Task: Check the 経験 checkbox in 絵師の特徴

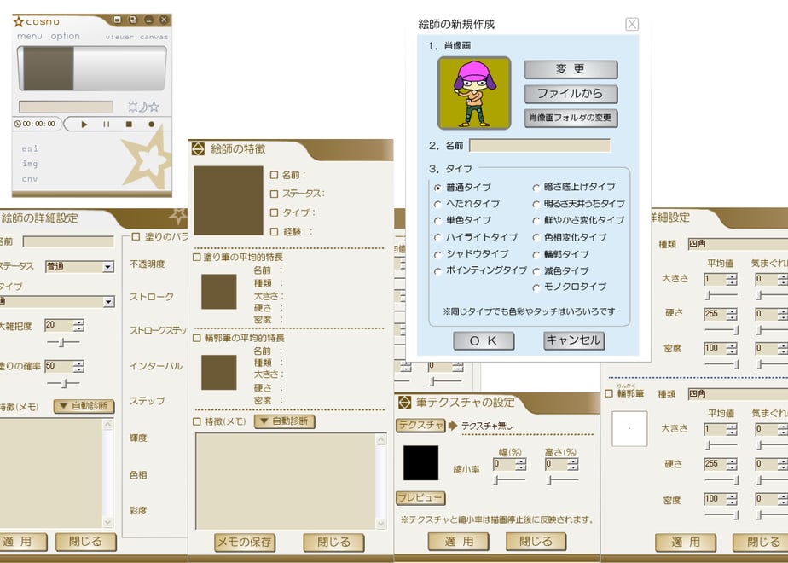Action: click(x=274, y=232)
